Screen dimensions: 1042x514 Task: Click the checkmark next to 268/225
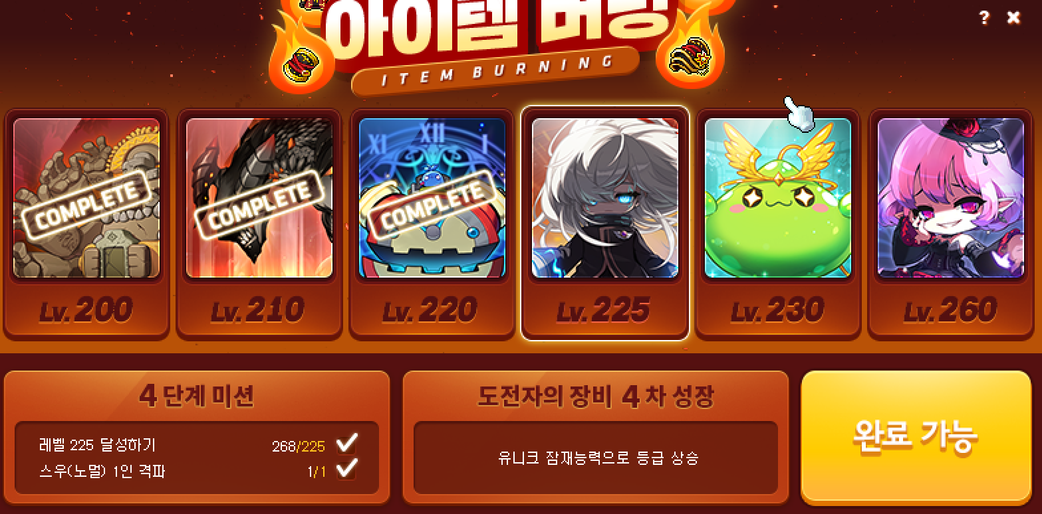click(x=346, y=443)
